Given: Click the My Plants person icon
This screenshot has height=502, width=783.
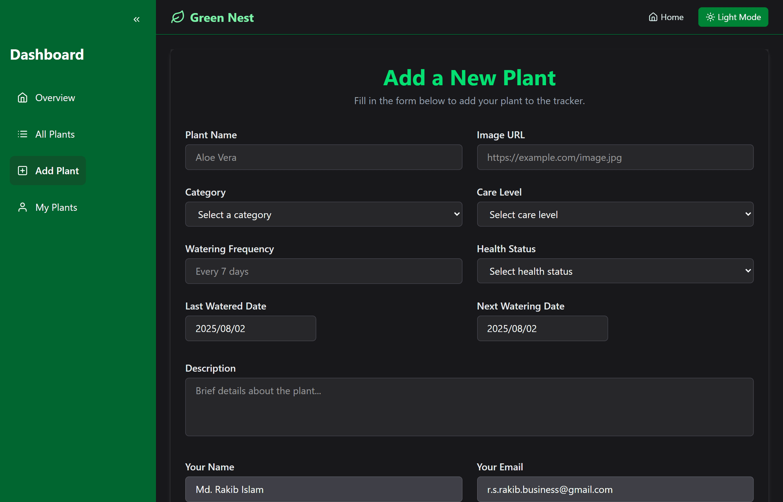Looking at the screenshot, I should tap(22, 207).
